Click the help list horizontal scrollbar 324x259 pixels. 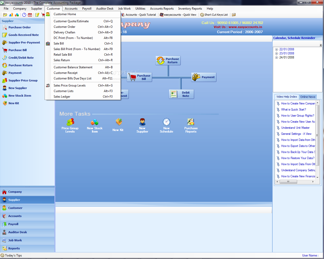coord(288,182)
